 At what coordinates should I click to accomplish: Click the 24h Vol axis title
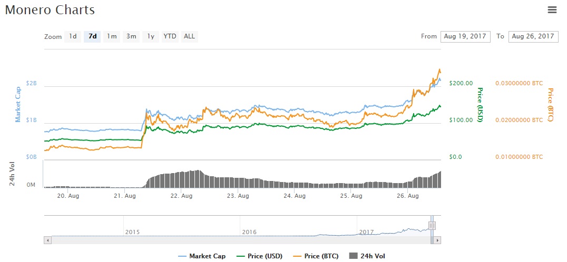(x=12, y=174)
